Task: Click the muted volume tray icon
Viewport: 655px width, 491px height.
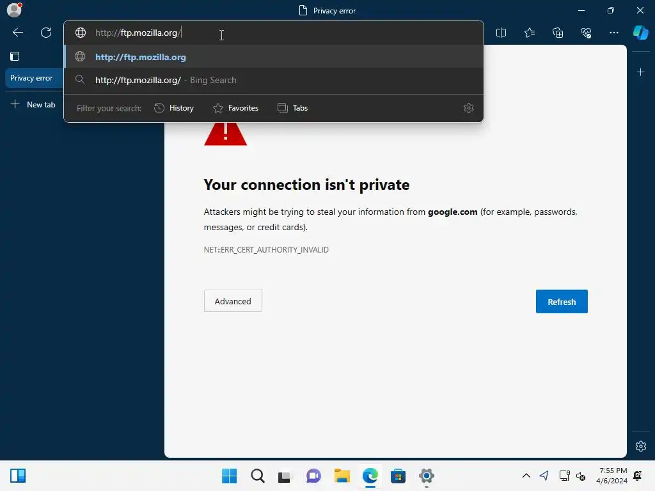Action: click(x=581, y=476)
